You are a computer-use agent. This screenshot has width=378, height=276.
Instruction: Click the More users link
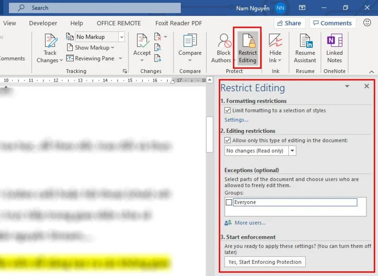point(250,223)
